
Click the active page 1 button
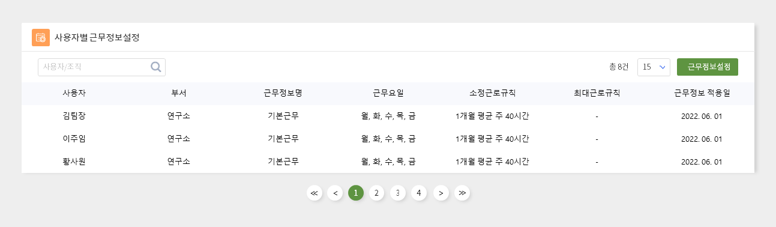pyautogui.click(x=356, y=193)
